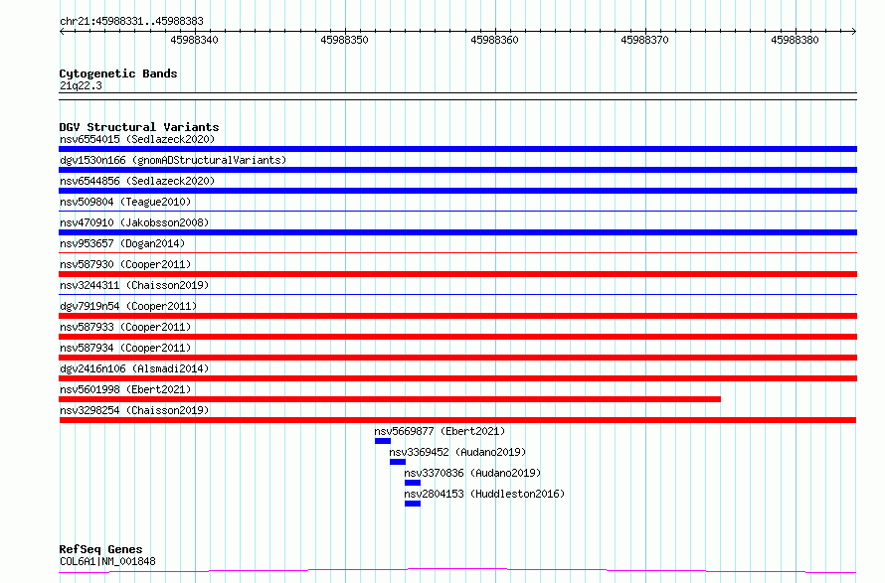Image resolution: width=885 pixels, height=583 pixels.
Task: Click the Cytogenetic Bands track title
Action: click(x=118, y=73)
